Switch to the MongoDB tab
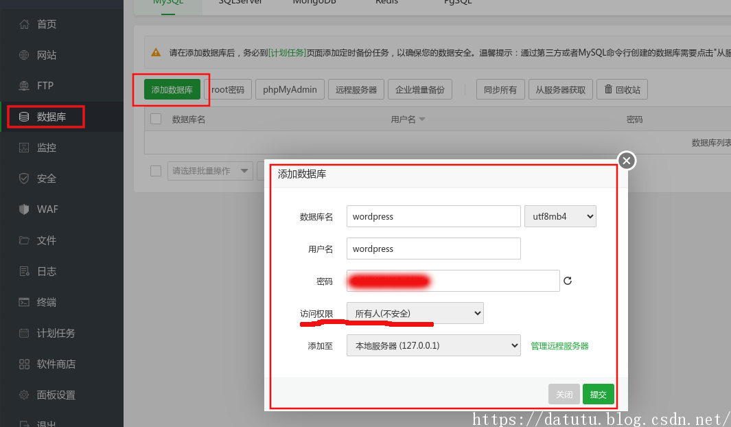The height and width of the screenshot is (427, 731). point(314,3)
